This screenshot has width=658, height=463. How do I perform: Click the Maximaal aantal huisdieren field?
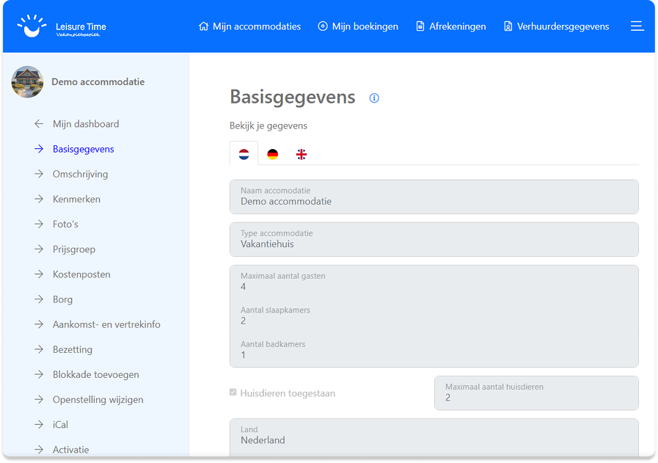(x=536, y=393)
